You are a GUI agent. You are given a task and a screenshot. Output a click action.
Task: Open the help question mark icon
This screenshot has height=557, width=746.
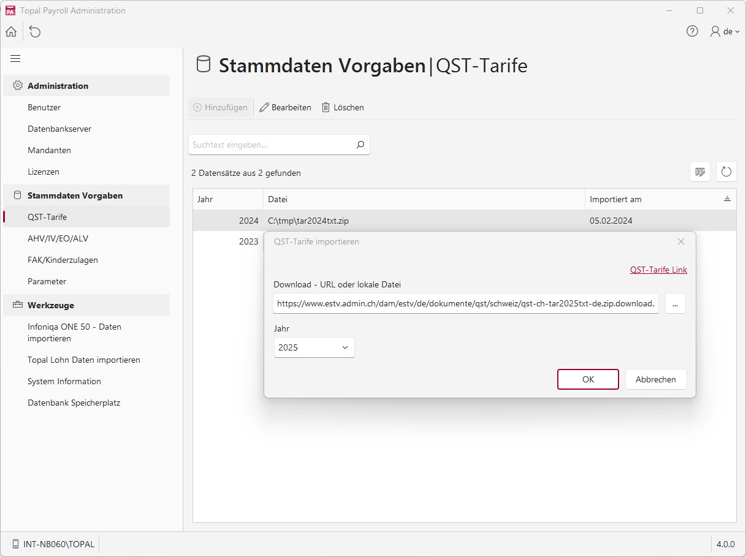point(692,31)
